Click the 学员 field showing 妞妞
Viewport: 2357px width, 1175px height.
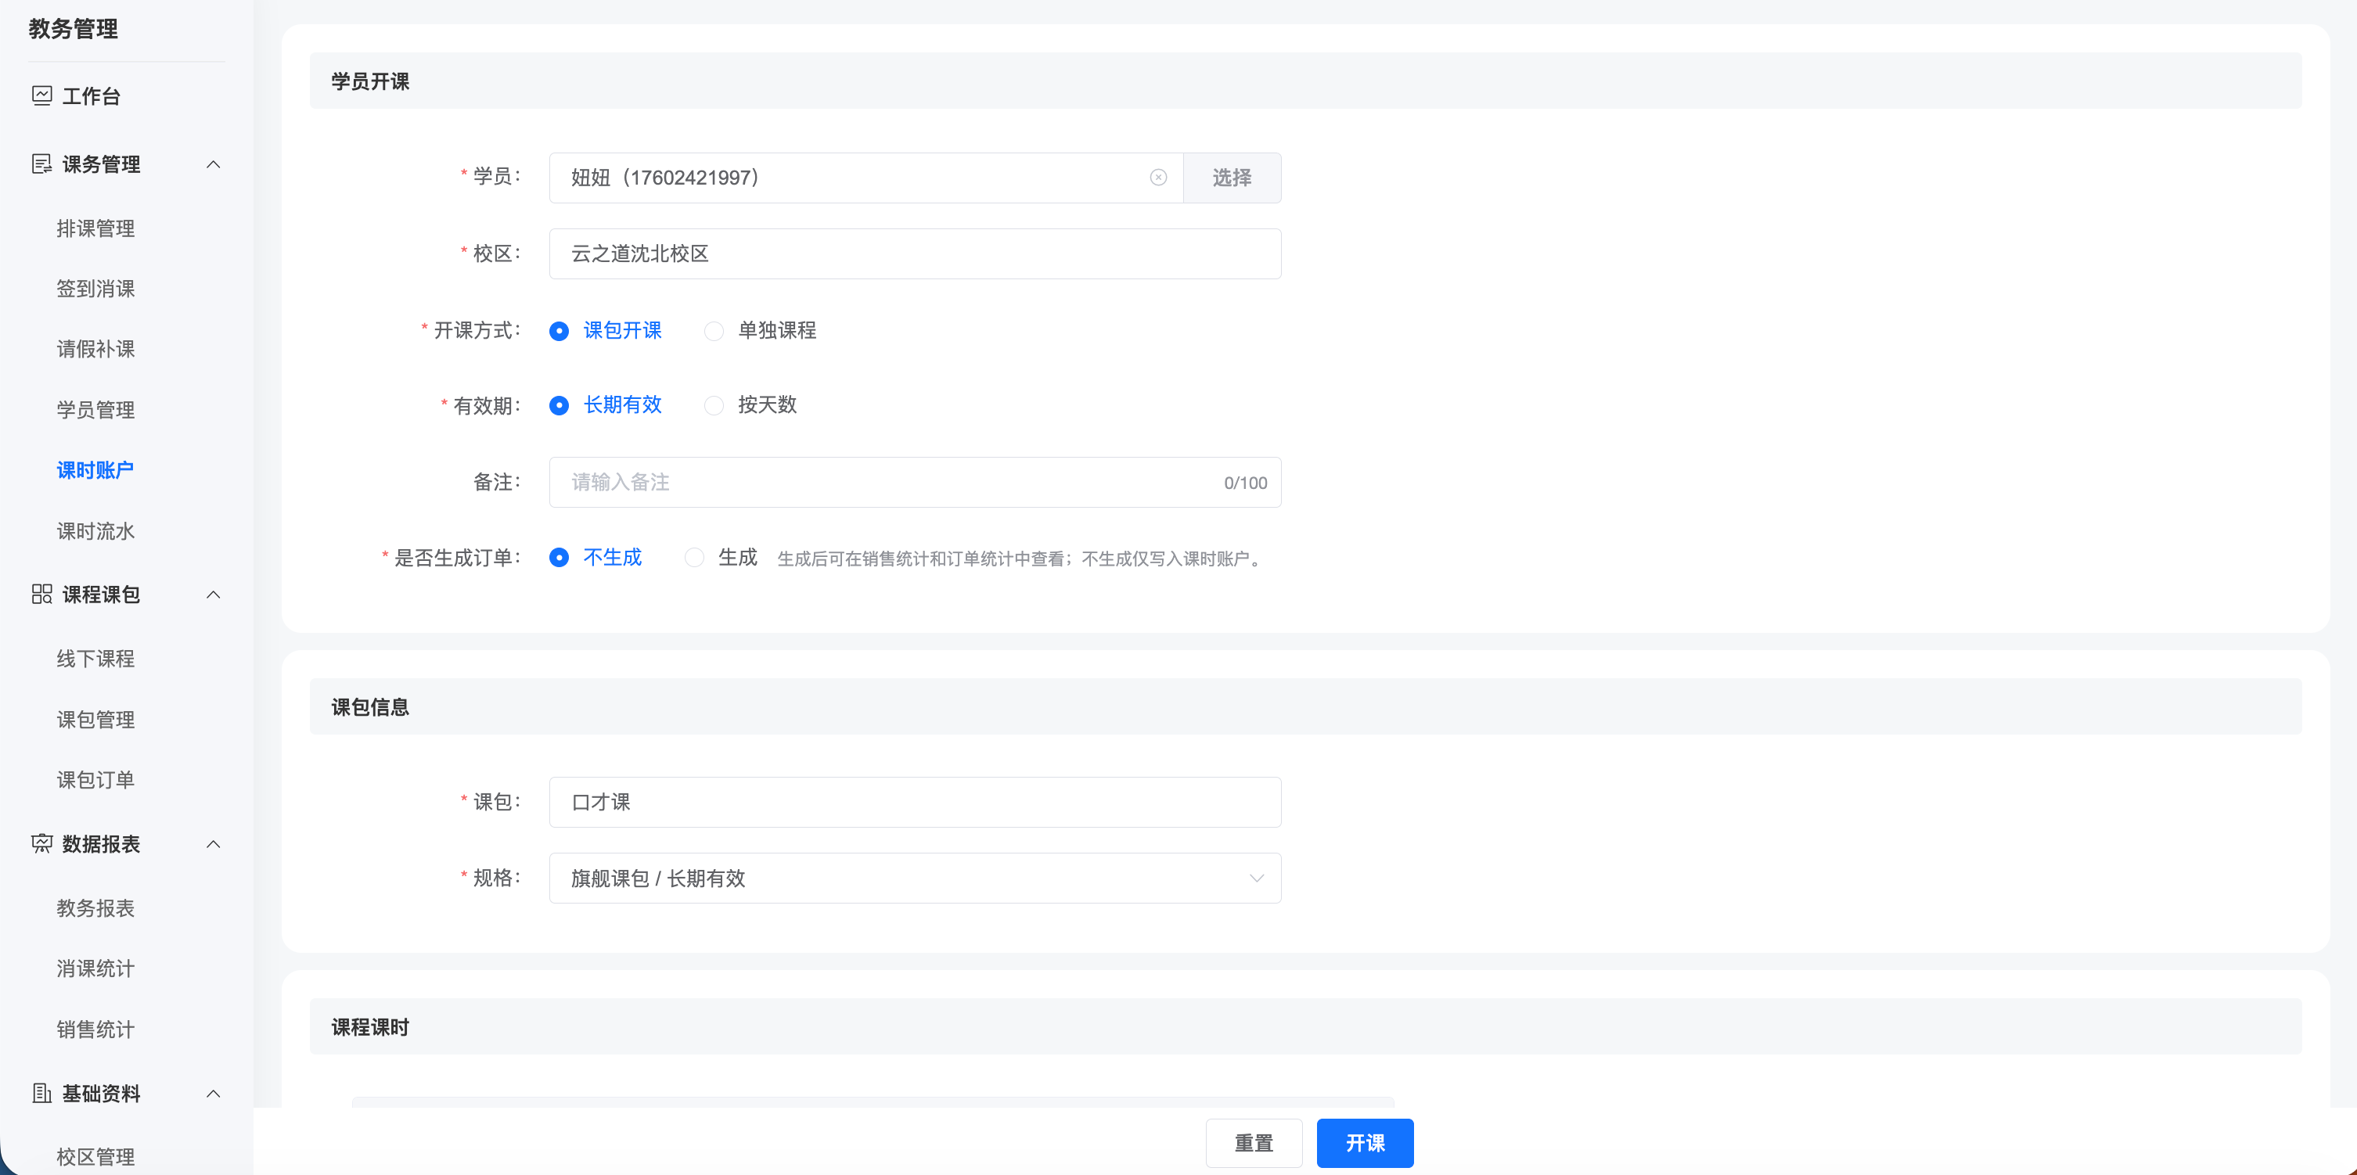tap(865, 178)
